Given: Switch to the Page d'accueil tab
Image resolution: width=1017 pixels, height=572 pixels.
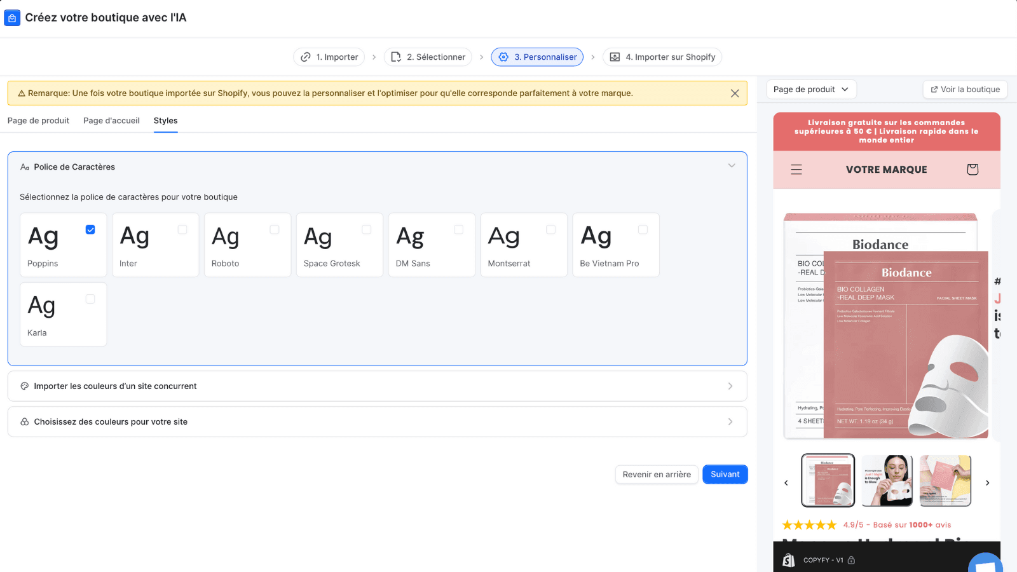Looking at the screenshot, I should [111, 121].
